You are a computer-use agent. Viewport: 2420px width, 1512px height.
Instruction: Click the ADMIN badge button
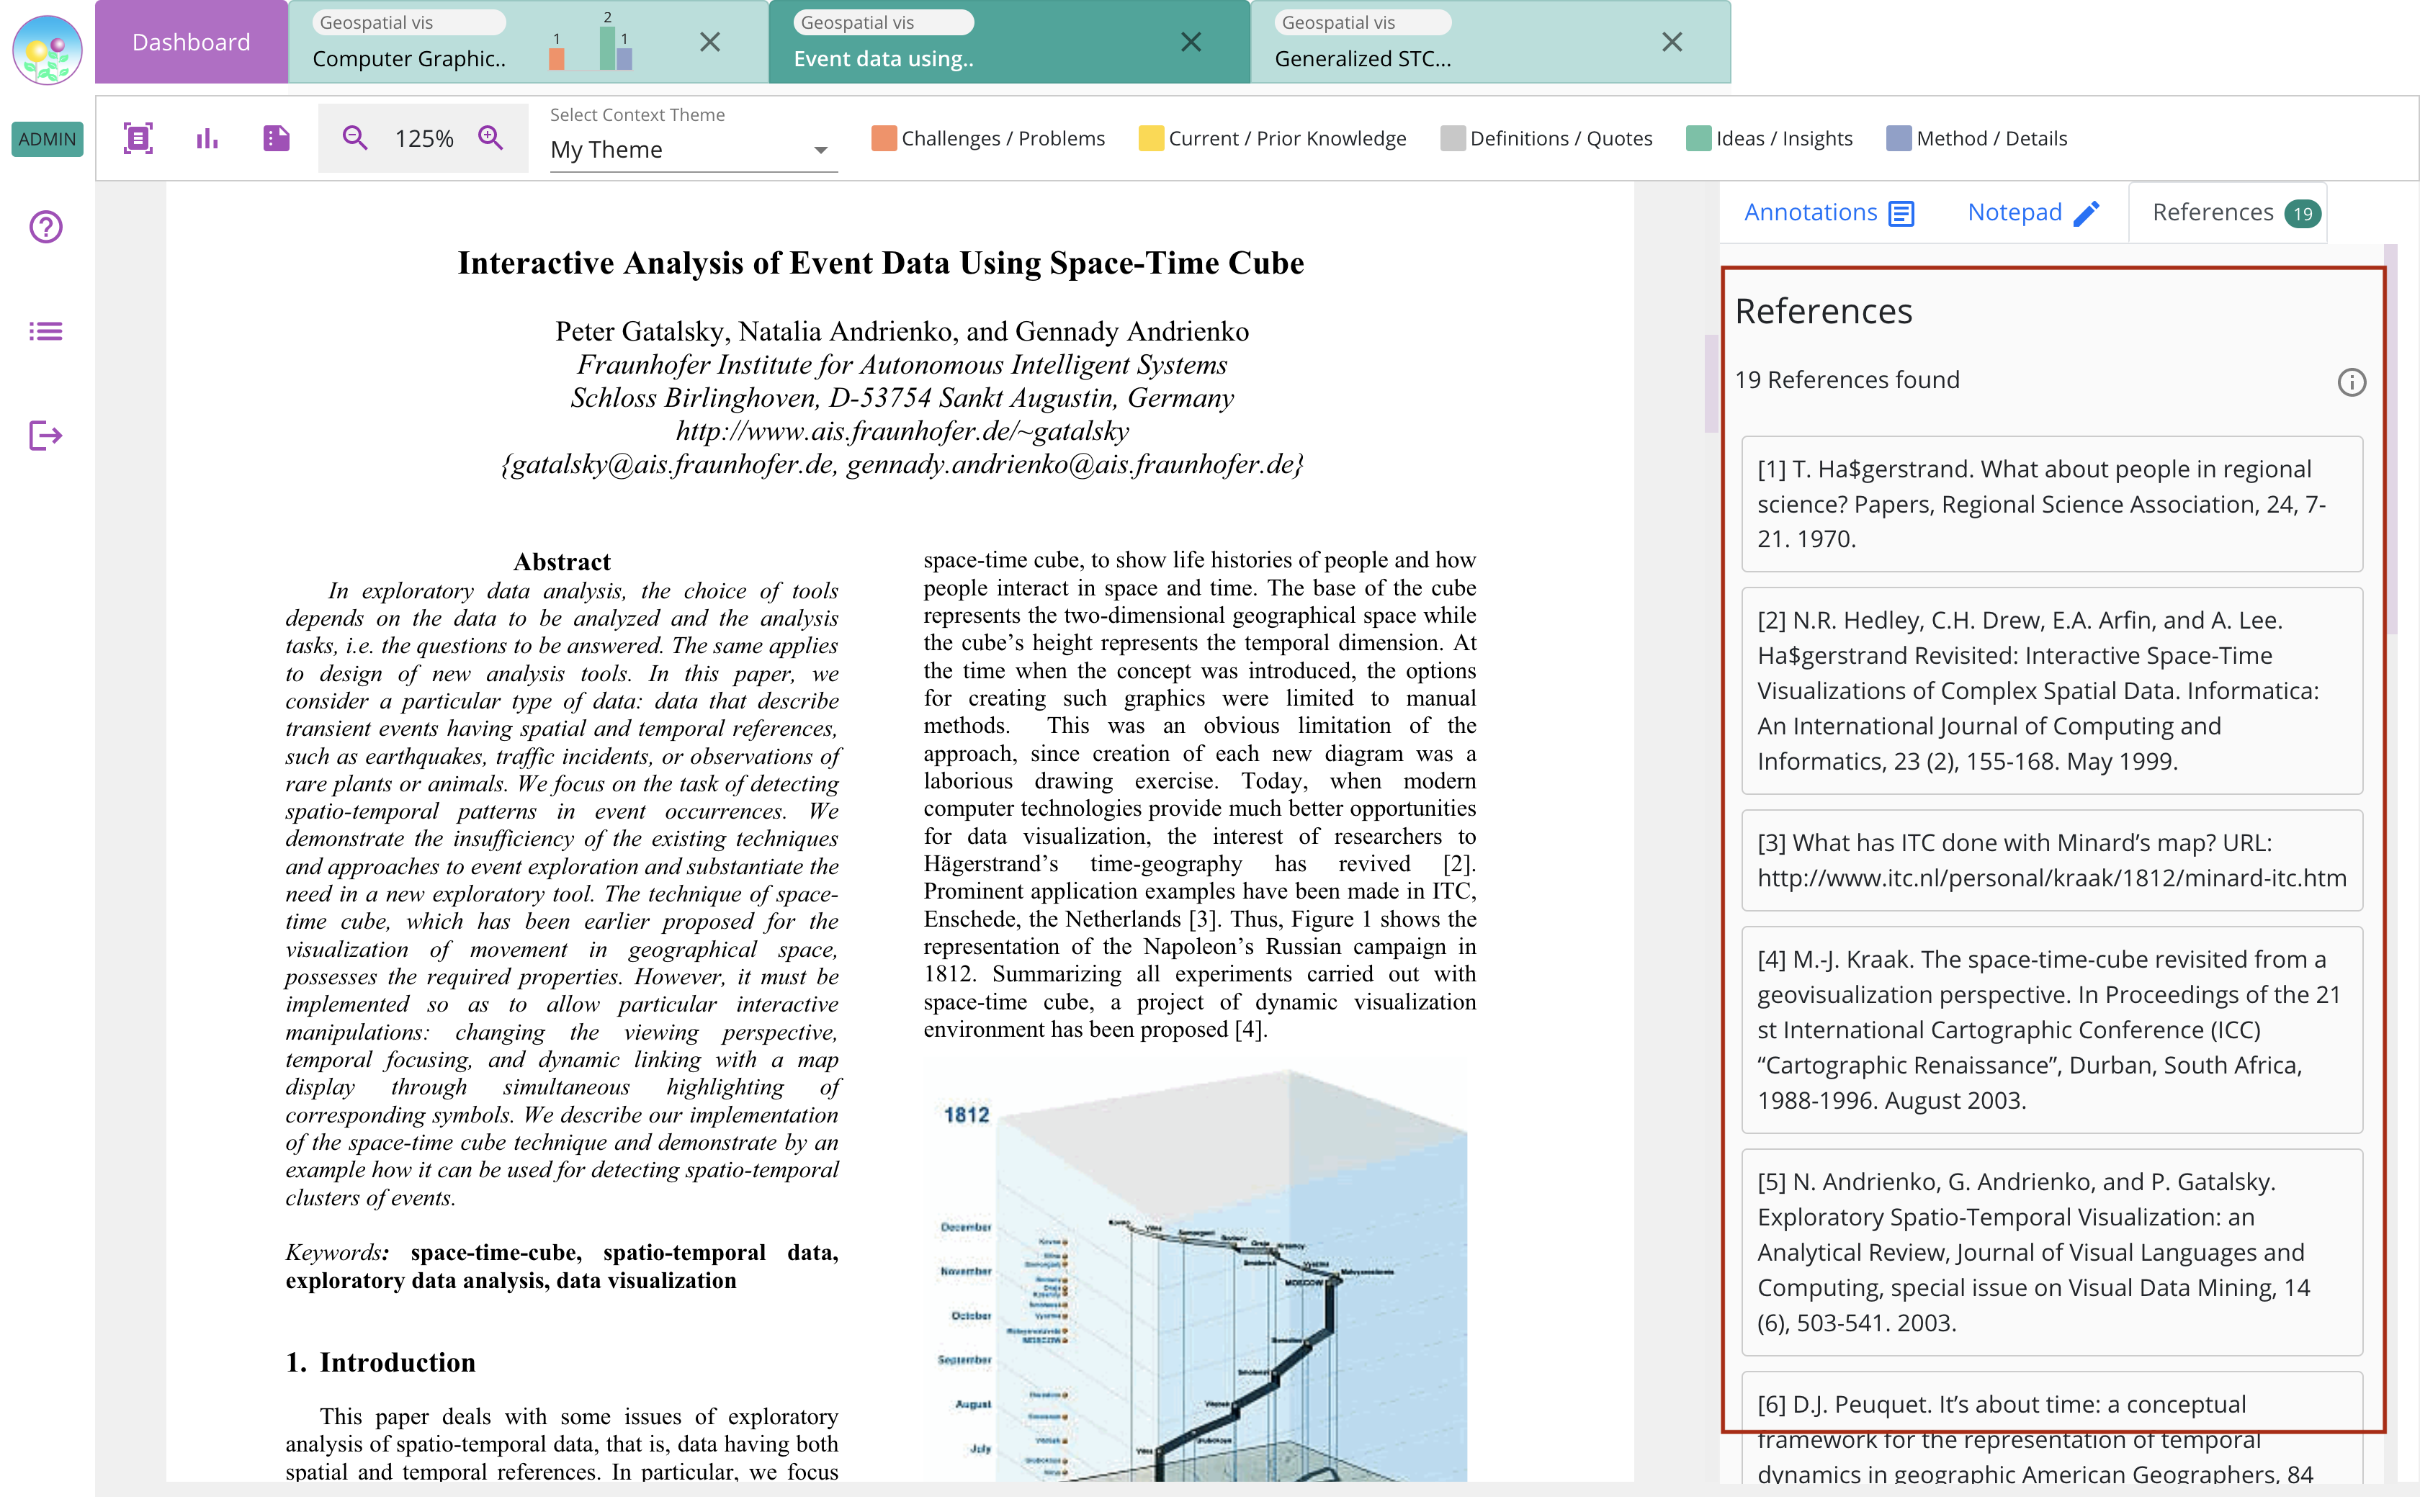[47, 139]
